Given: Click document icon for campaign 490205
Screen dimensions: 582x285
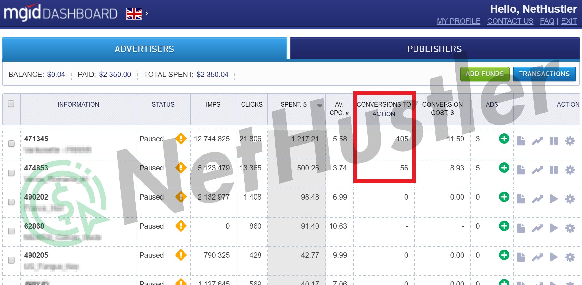Looking at the screenshot, I should tap(521, 257).
